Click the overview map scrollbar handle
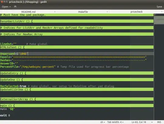 pos(159,20)
